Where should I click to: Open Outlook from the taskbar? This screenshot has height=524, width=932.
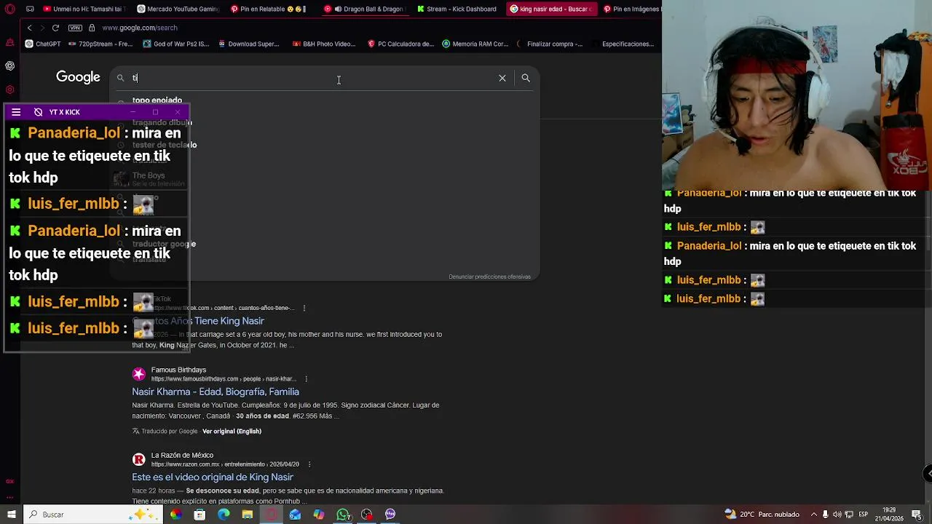point(295,515)
